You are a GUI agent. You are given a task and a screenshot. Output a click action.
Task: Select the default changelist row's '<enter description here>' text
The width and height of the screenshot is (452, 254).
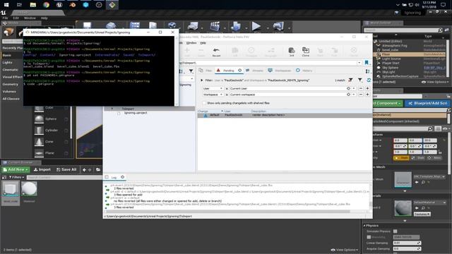click(x=268, y=115)
